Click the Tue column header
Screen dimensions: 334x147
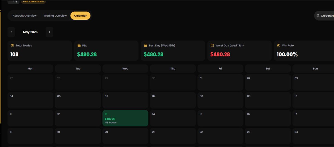coord(78,69)
